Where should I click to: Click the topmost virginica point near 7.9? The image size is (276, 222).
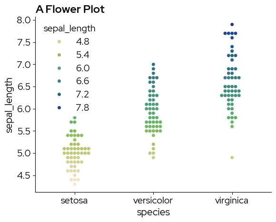click(x=232, y=24)
